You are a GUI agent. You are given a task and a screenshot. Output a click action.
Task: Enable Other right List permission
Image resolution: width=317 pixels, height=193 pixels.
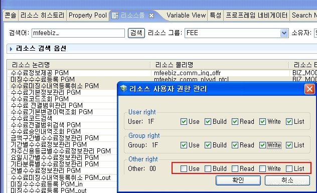pos(289,169)
